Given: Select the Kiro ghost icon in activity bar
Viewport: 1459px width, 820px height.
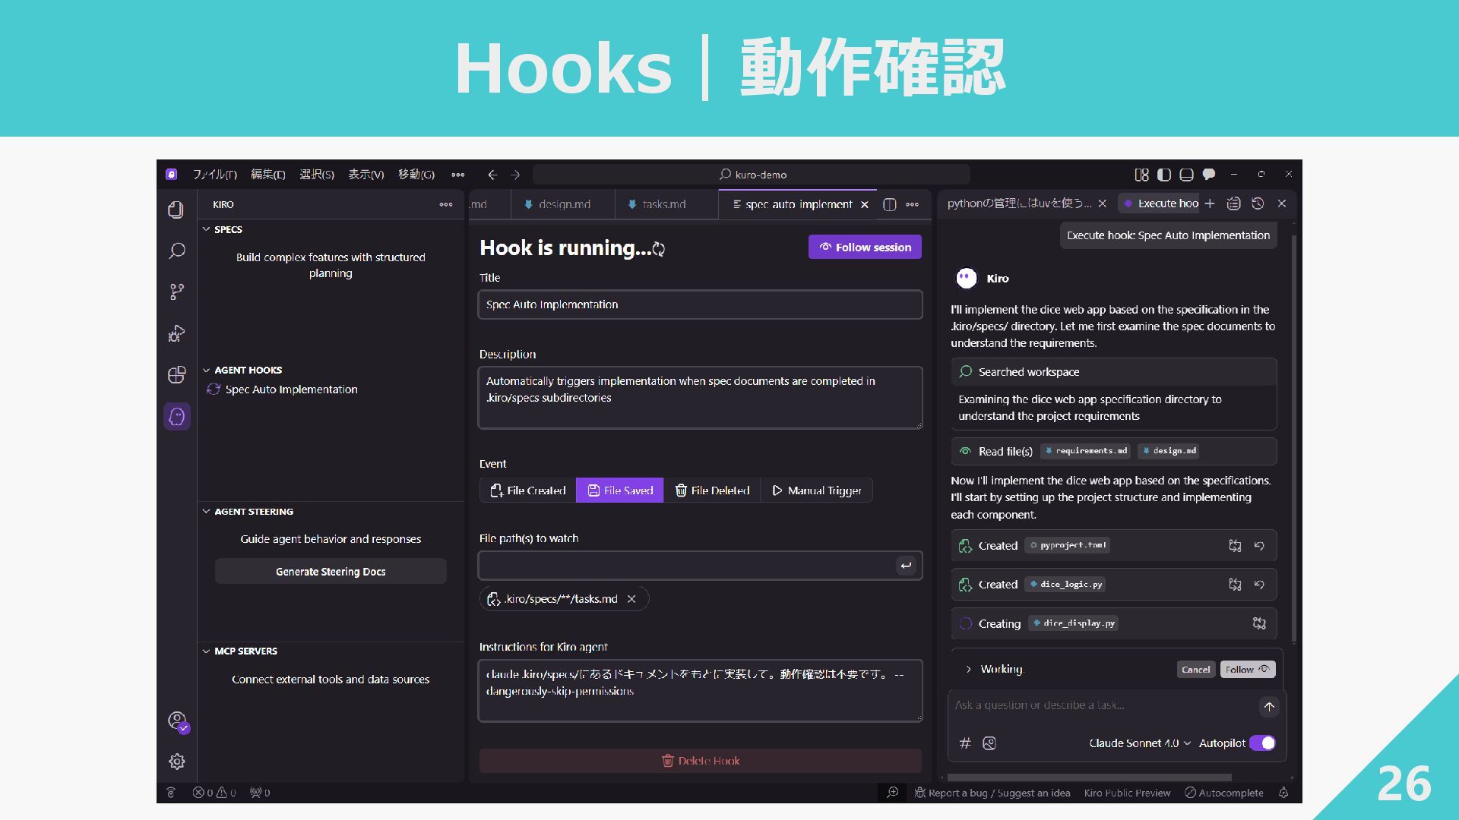Looking at the screenshot, I should [176, 416].
